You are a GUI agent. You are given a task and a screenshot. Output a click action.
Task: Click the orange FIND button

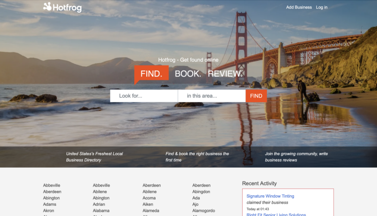[x=256, y=96]
